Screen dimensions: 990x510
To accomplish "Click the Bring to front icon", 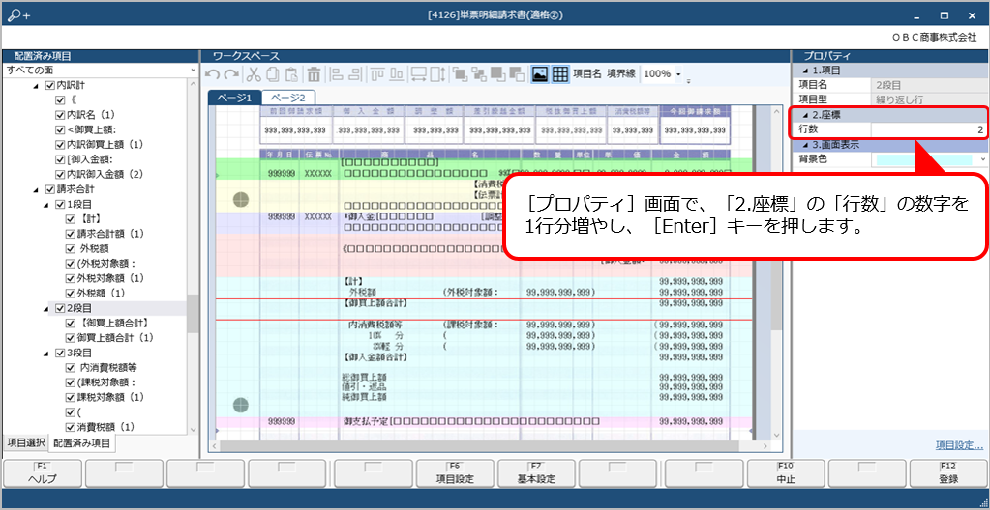I will [461, 74].
